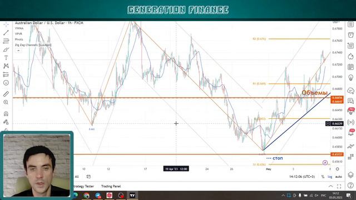Open the hotlists panel icon
This screenshot has height=200, width=356.
pos(350,56)
